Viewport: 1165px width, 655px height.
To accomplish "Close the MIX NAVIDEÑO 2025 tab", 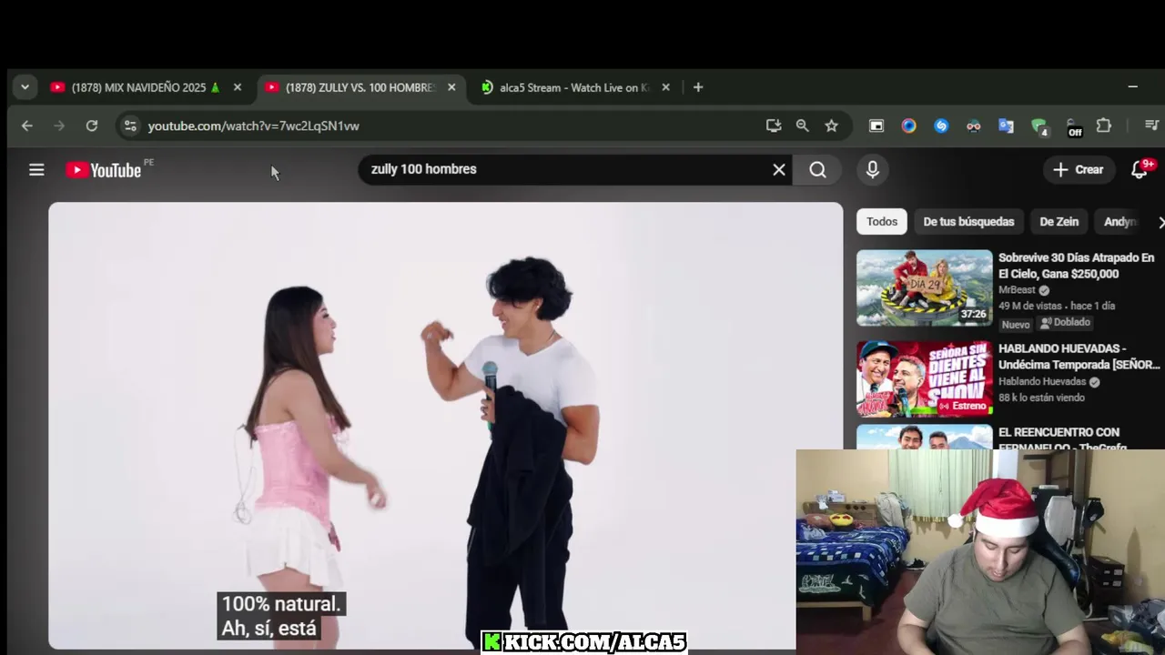I will [x=238, y=87].
